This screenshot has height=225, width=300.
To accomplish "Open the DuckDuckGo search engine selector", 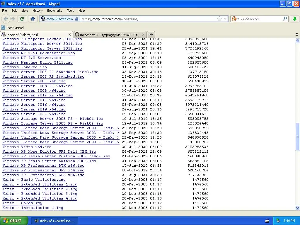I will pyautogui.click(x=235, y=19).
